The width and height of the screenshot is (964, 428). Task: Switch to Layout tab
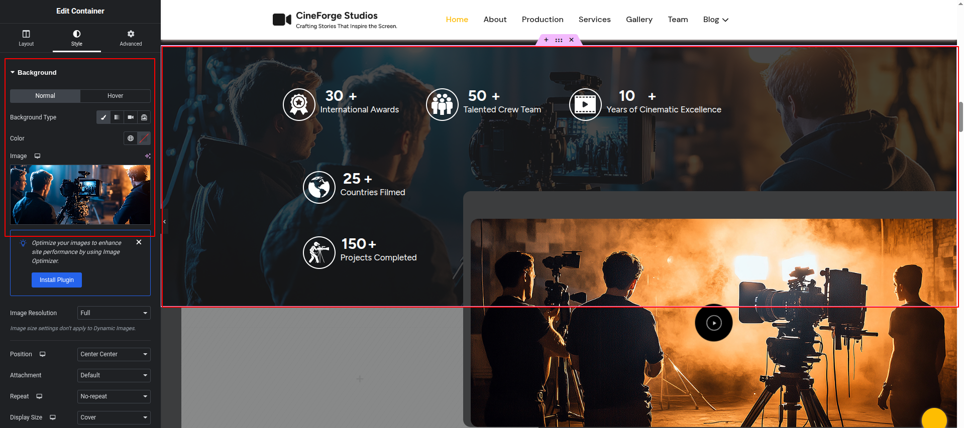[x=26, y=38]
